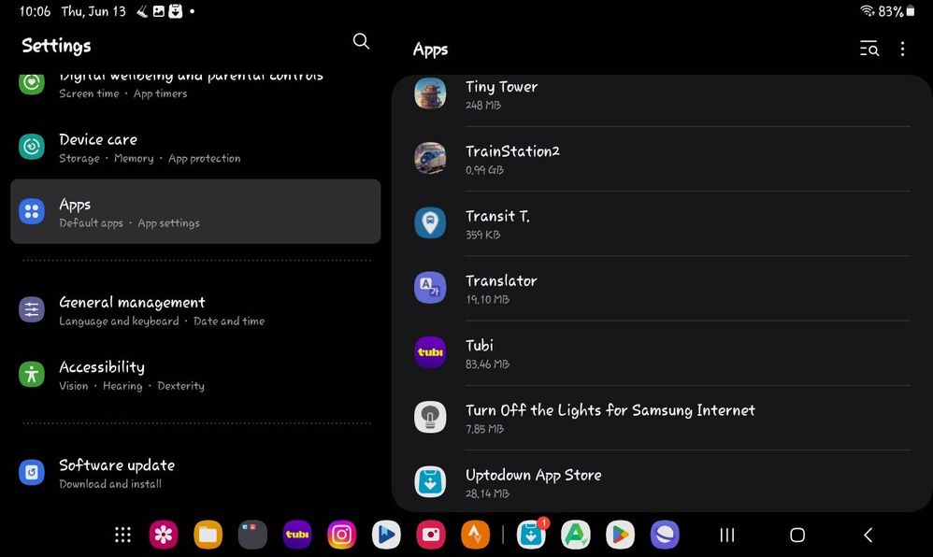Screen dimensions: 933x557
Task: Launch the yellow My Files app from taskbar
Action: point(208,535)
